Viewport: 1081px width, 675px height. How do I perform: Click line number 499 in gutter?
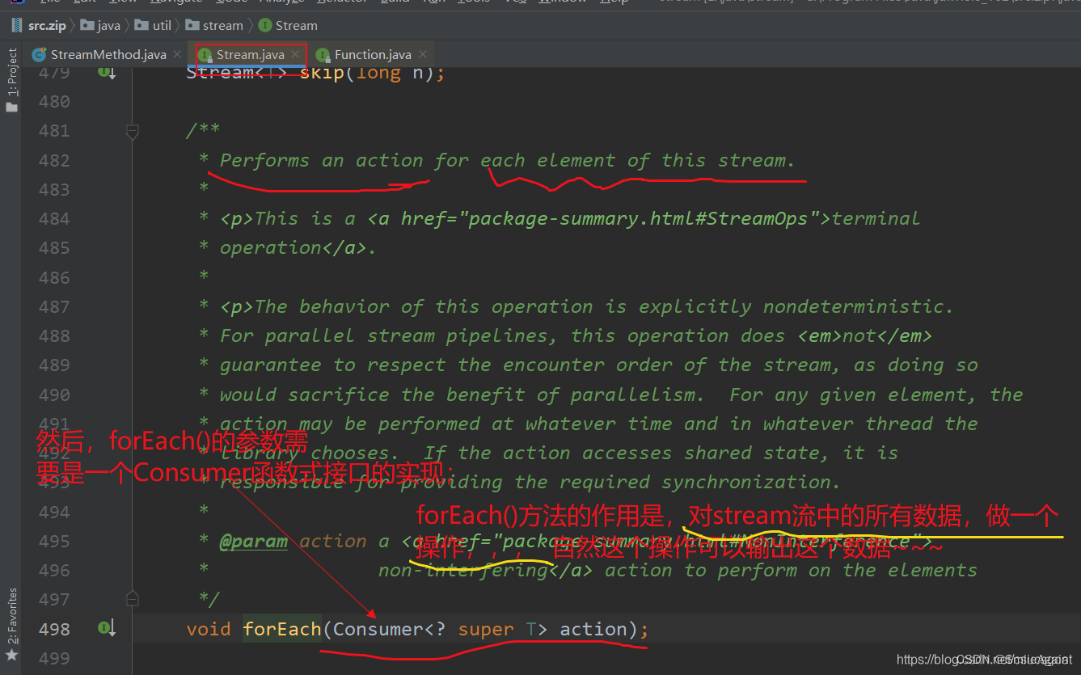coord(54,658)
